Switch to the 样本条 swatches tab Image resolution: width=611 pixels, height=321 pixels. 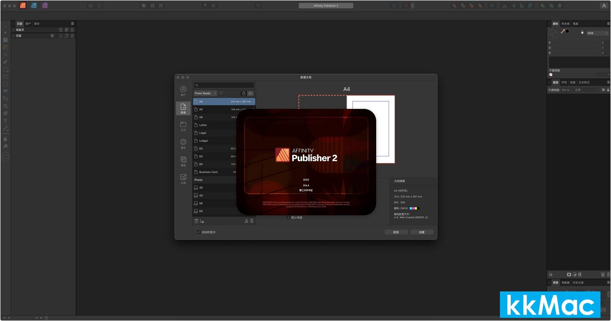565,24
